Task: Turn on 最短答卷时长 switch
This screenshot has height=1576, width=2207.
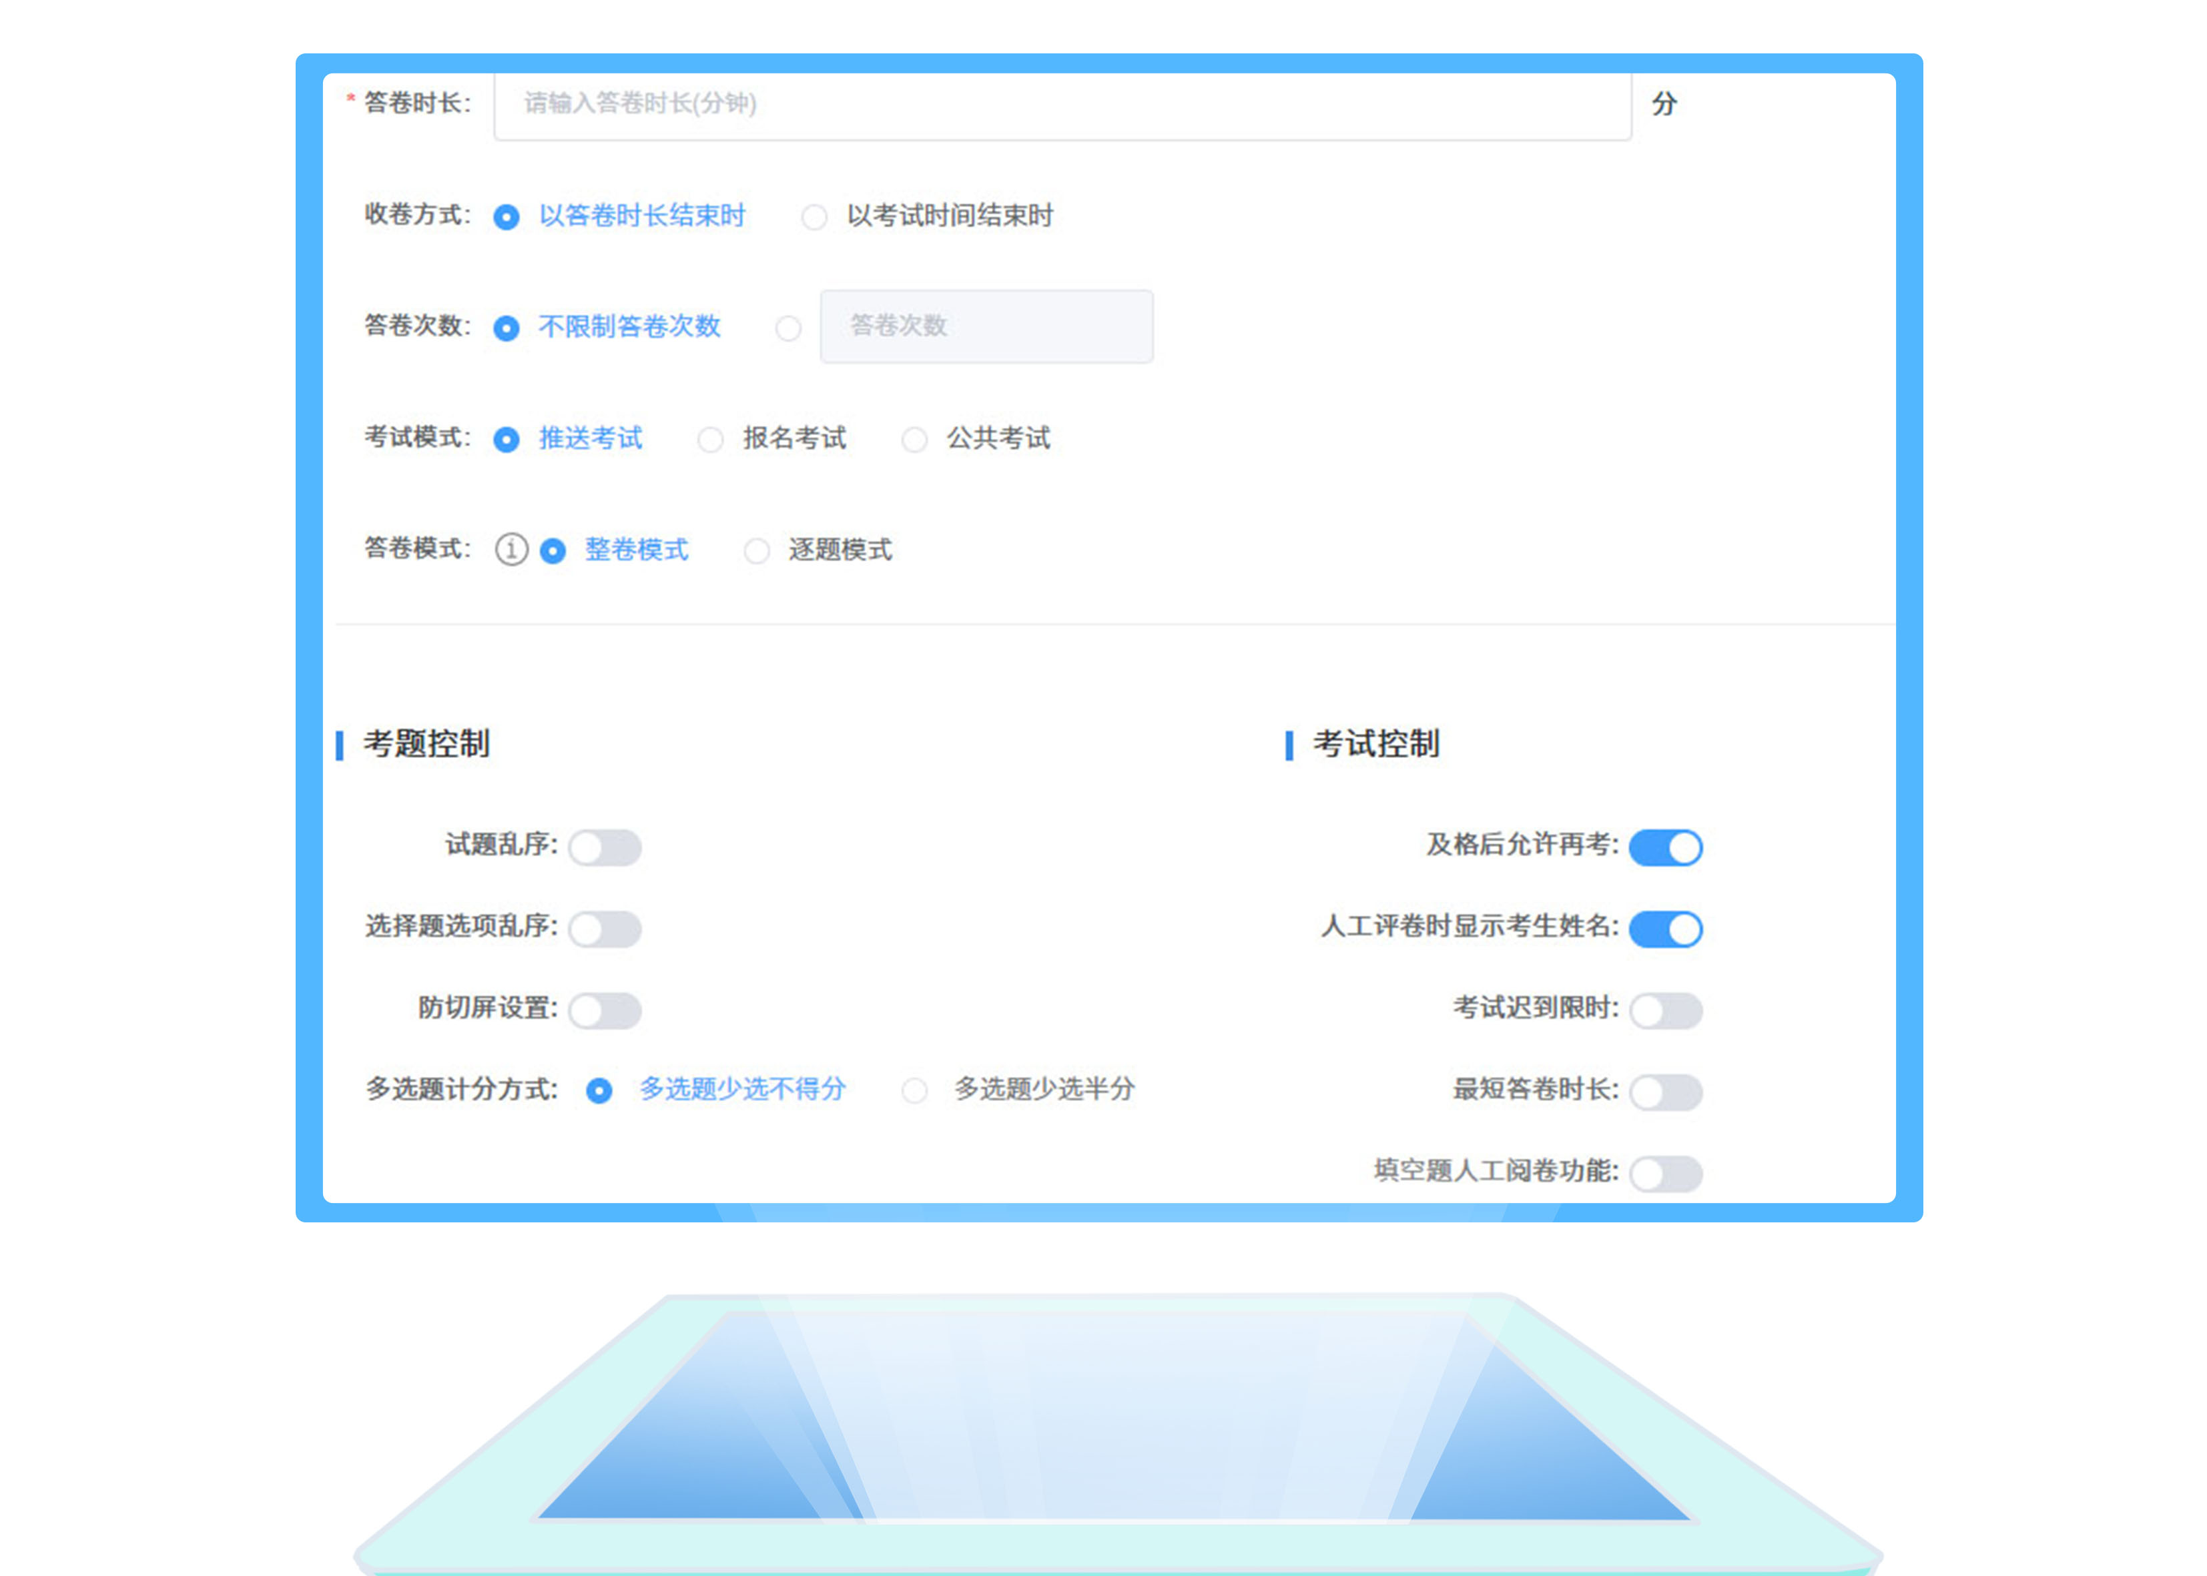Action: click(1666, 1092)
